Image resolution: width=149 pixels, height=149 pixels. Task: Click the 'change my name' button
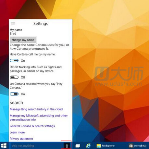click(23, 40)
